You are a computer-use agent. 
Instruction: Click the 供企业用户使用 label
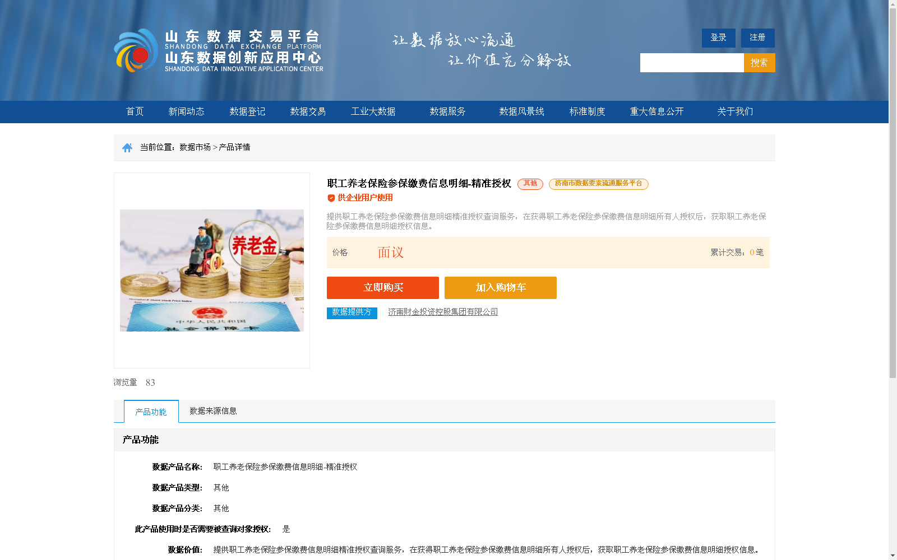point(365,198)
